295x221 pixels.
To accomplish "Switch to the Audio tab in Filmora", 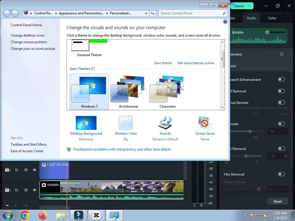I will pos(251,18).
